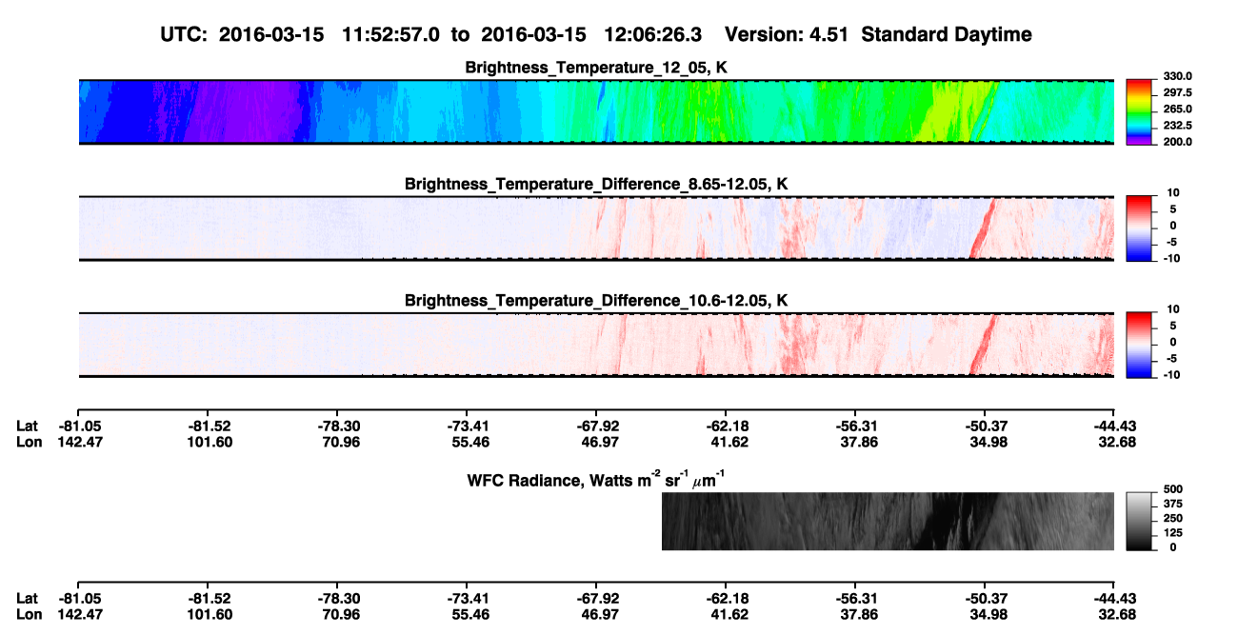Click the -10 tick on 10.6-12.05 colorbar
The width and height of the screenshot is (1238, 635).
(1170, 374)
